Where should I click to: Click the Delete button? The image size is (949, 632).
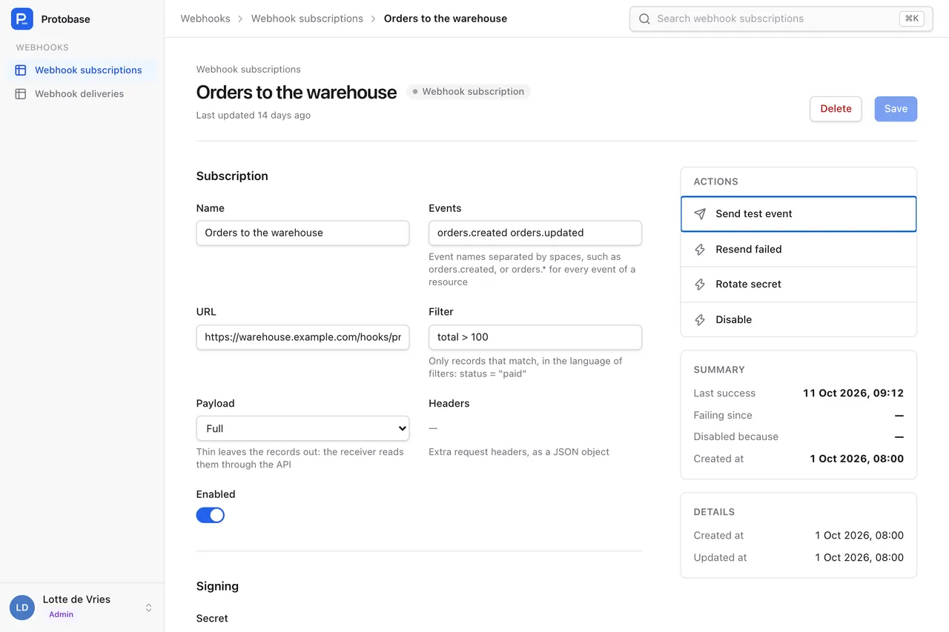coord(836,109)
